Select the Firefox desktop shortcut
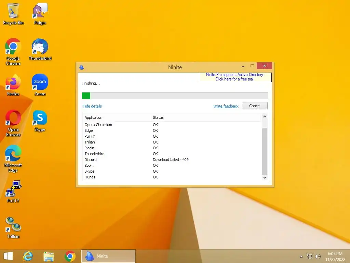This screenshot has height=263, width=350. (13, 85)
